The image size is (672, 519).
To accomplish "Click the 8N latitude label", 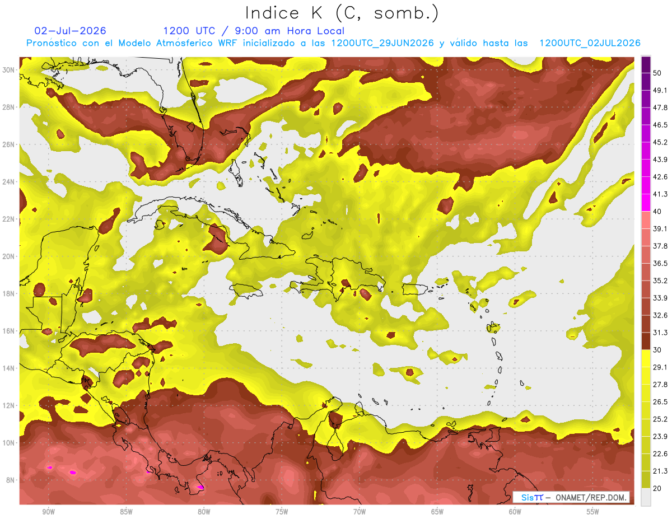I will point(11,480).
